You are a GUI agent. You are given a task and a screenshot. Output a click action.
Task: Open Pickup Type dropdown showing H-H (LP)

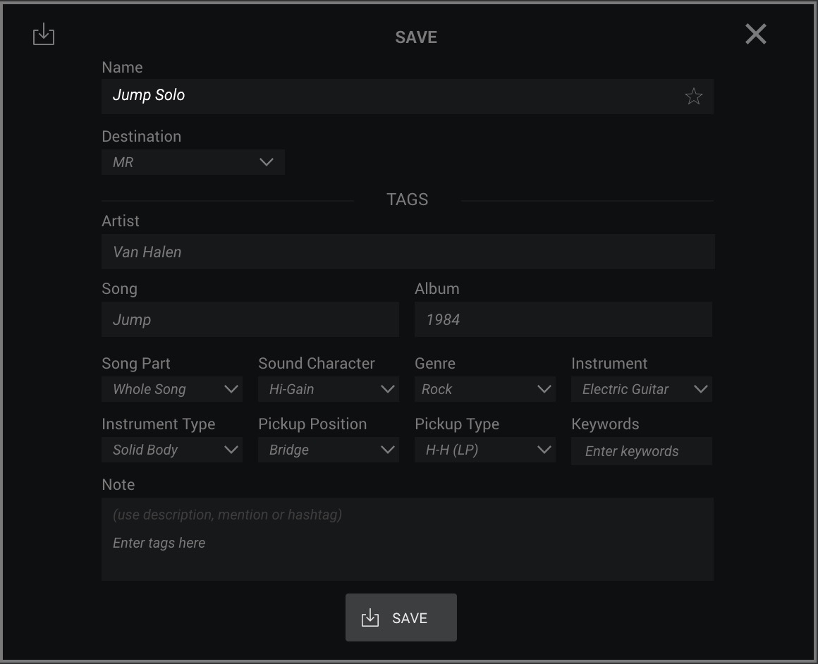point(485,450)
